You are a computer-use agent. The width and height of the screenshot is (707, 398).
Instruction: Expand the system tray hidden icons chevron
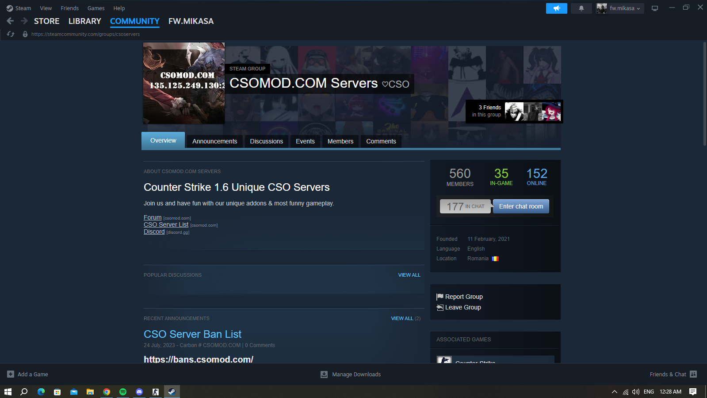tap(614, 392)
